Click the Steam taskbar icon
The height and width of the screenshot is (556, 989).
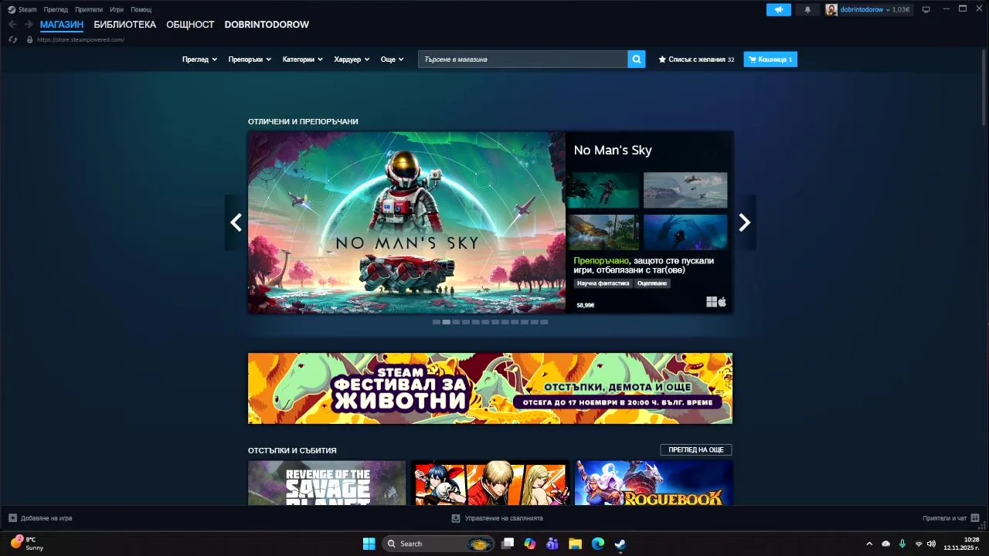click(x=620, y=544)
